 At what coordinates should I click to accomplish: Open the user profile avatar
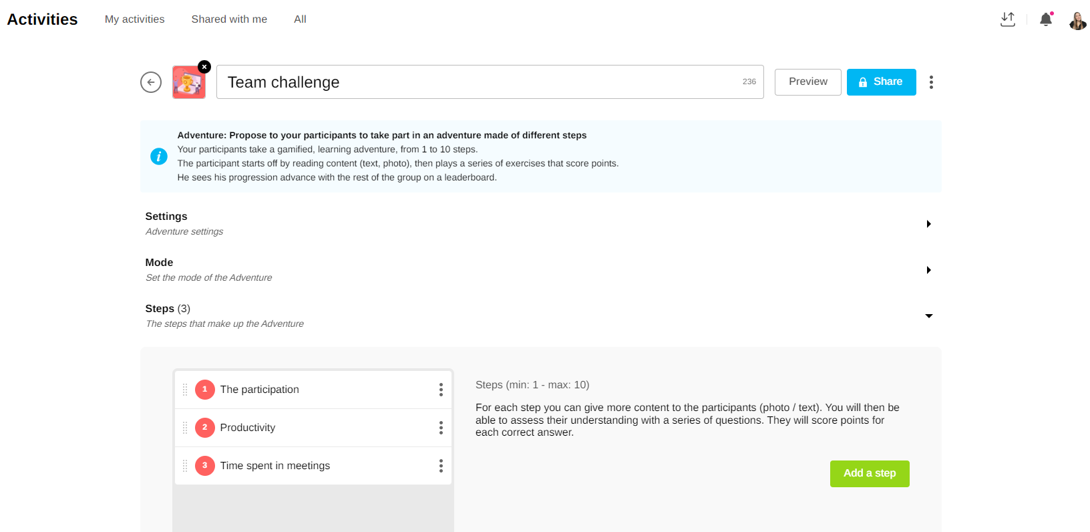tap(1077, 21)
